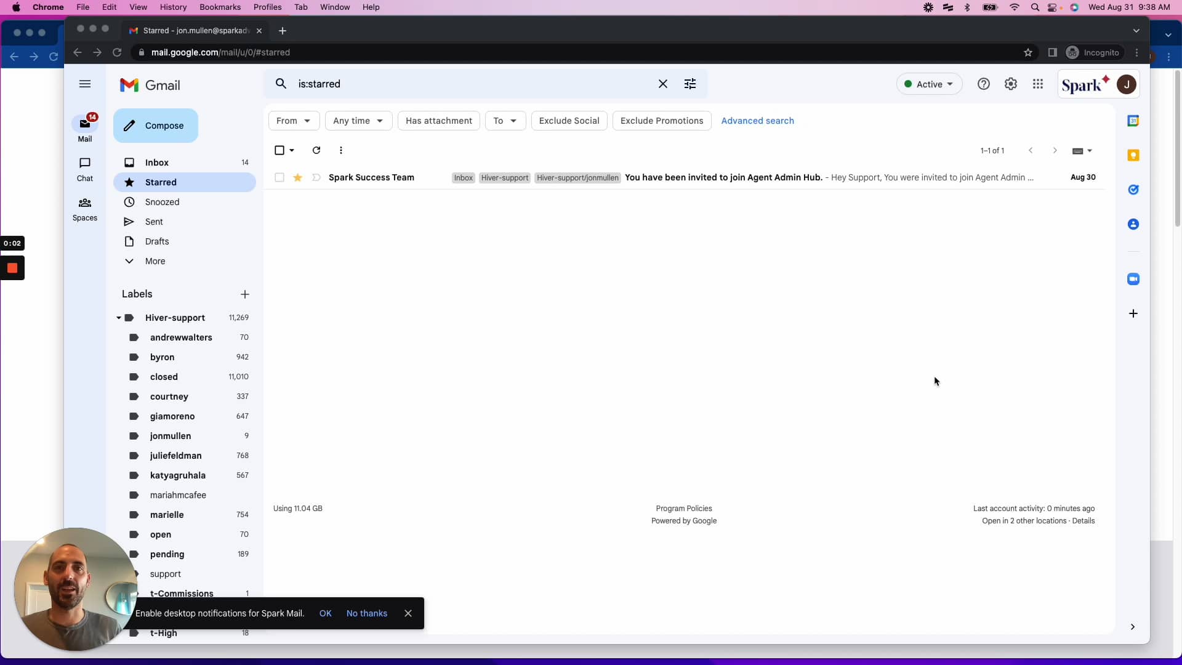Open the From filter dropdown
Viewport: 1182px width, 665px height.
click(294, 121)
